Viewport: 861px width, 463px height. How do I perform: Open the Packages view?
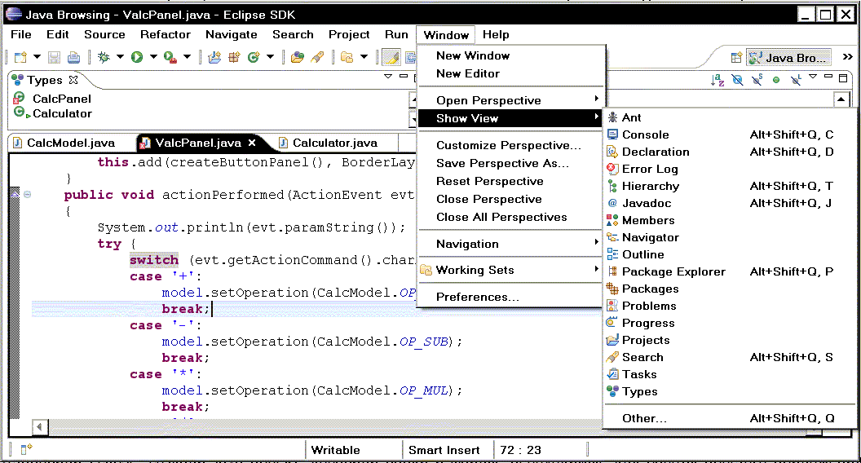(x=730, y=289)
